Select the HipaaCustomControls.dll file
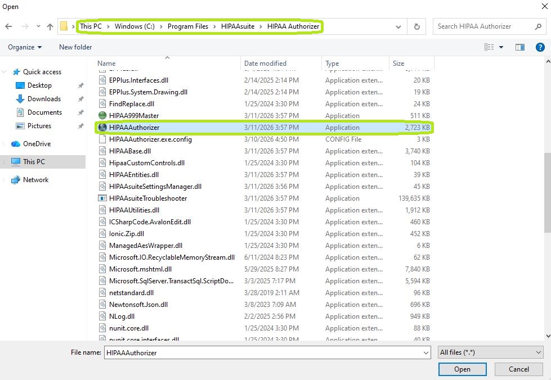The width and height of the screenshot is (551, 380). click(x=146, y=163)
